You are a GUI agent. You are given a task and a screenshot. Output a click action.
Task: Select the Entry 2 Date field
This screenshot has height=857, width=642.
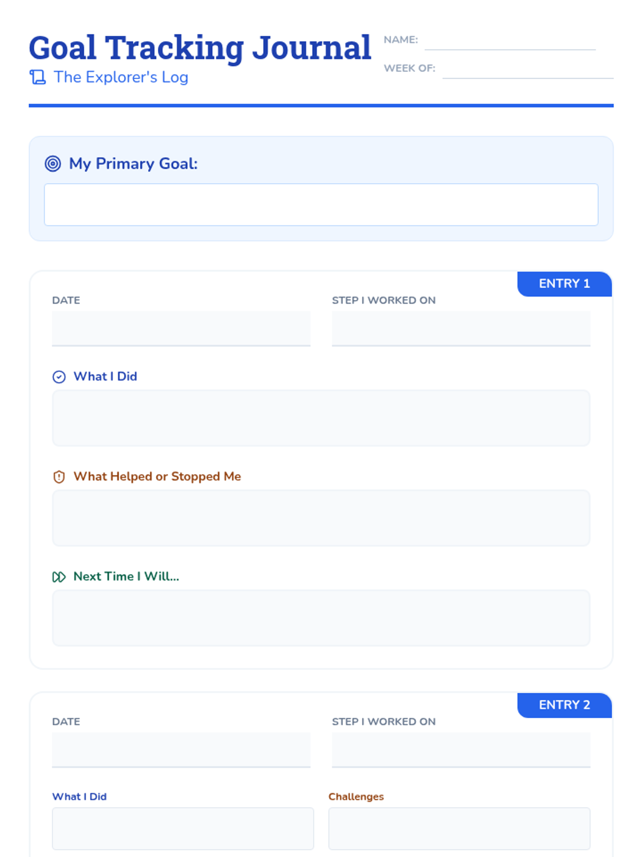tap(181, 749)
